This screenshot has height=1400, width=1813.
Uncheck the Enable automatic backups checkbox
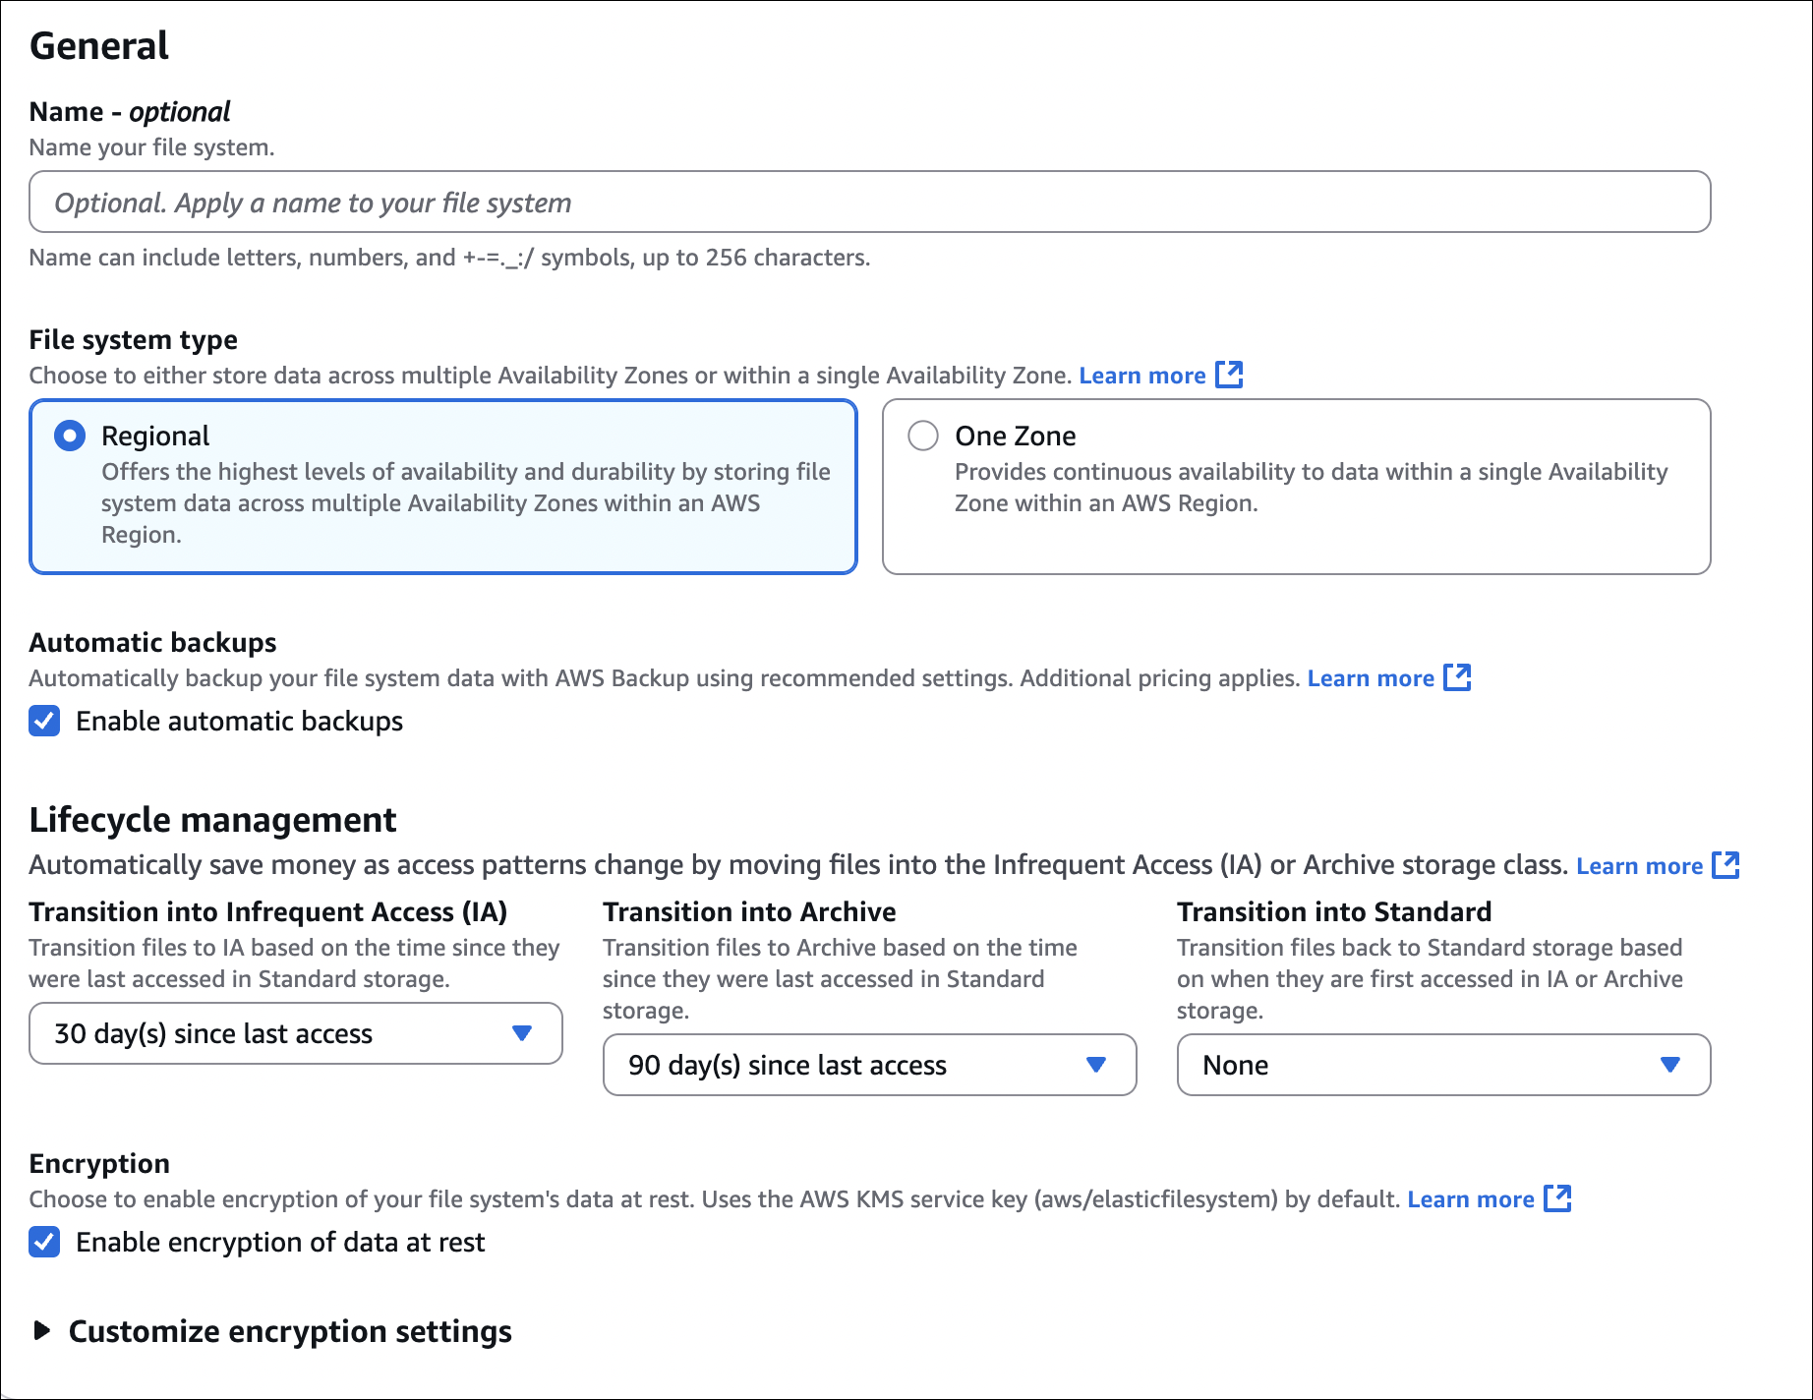44,721
